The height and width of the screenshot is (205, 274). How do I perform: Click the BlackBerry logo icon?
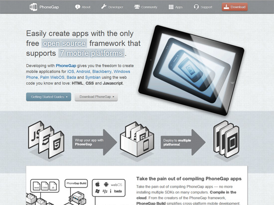click(105, 192)
